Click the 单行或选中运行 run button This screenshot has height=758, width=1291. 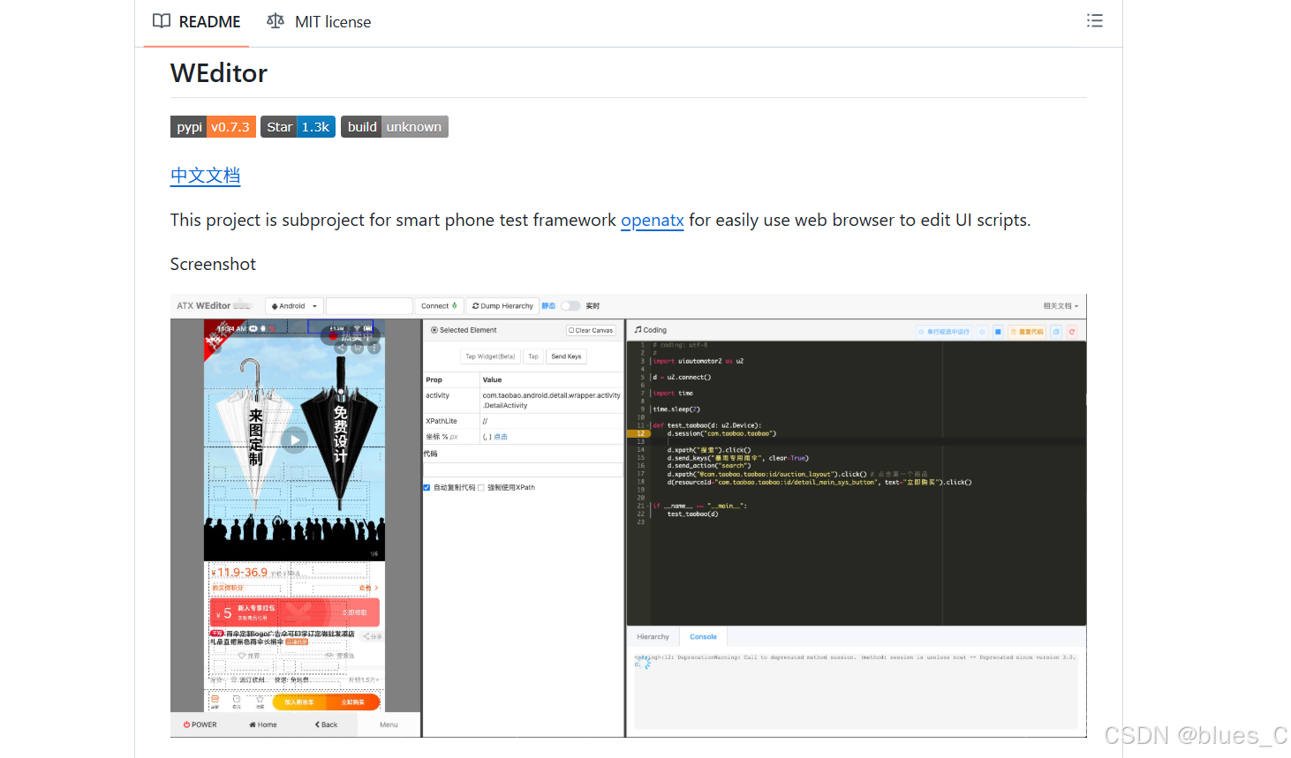point(944,332)
